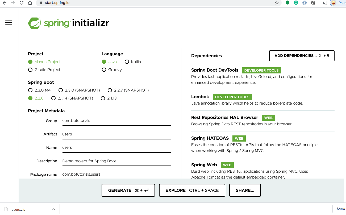Screen dimensions: 346x215
Task: Open the green Hangouts extension icon
Action: click(x=287, y=3)
